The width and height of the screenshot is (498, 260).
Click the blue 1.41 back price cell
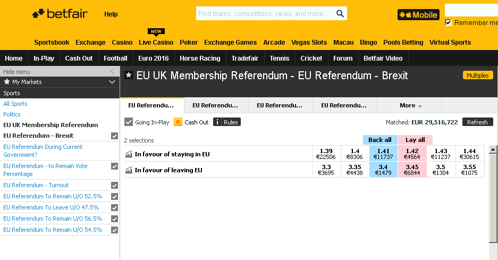[x=383, y=154]
